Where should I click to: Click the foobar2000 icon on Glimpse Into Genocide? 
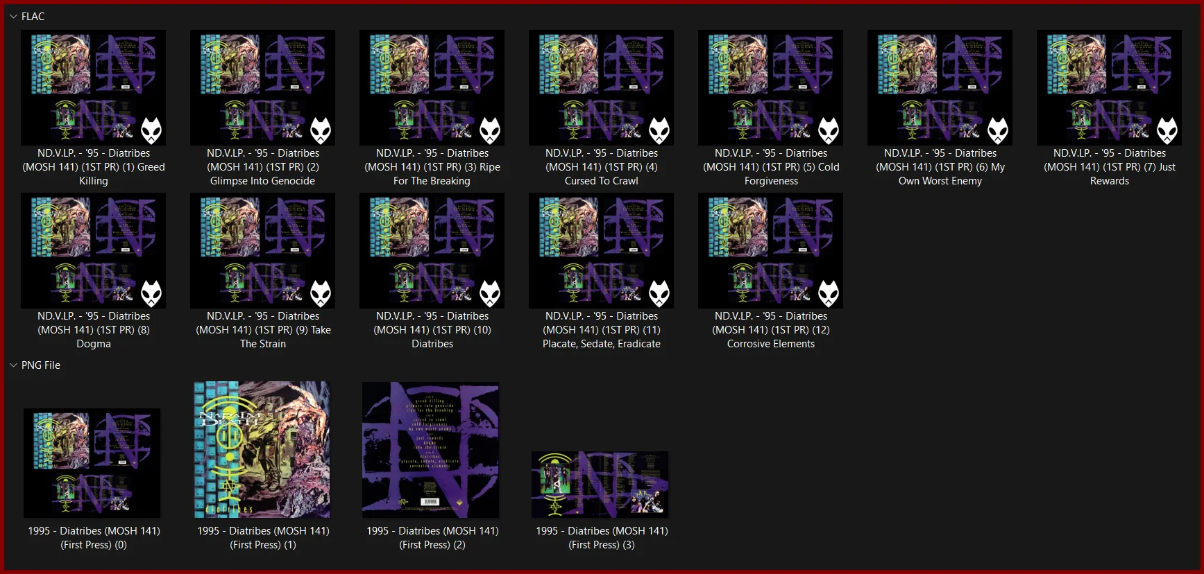point(321,130)
